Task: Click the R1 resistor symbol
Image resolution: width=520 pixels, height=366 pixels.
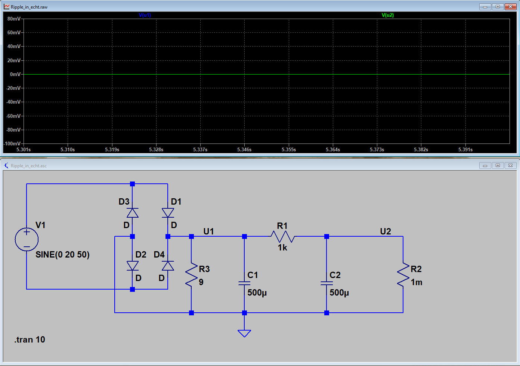Action: 282,236
